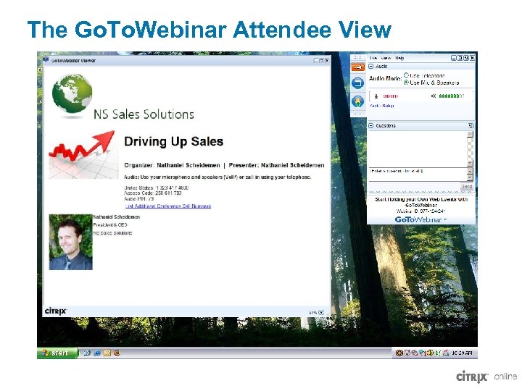522x391 pixels.
Task: Click the Nathaniel Scheidemen presenter photo
Action: [70, 242]
